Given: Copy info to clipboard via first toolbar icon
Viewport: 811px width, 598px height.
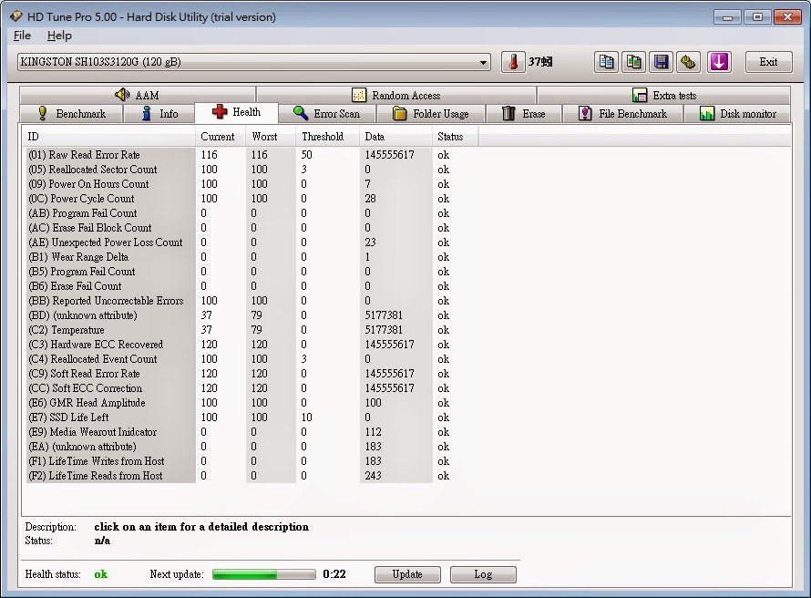Looking at the screenshot, I should click(606, 62).
